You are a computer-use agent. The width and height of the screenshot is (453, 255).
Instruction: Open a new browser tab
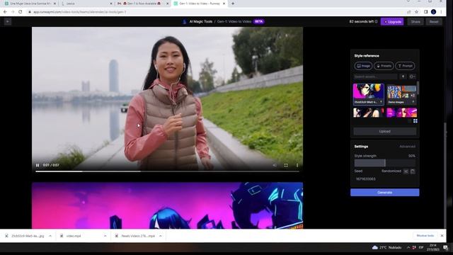[x=233, y=4]
